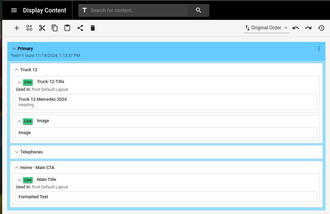Click the Live badge on Truck-12-Title
This screenshot has width=330, height=214.
point(28,82)
